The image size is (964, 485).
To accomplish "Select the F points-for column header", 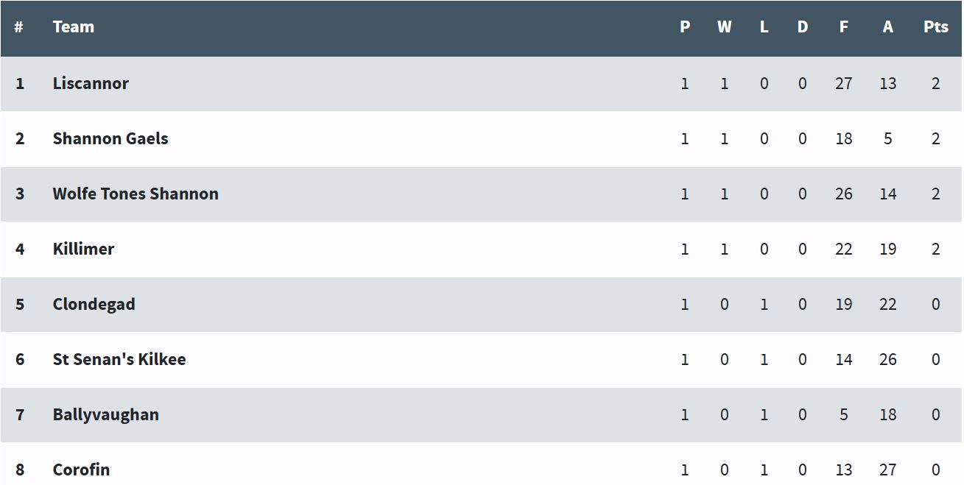I will (x=843, y=27).
